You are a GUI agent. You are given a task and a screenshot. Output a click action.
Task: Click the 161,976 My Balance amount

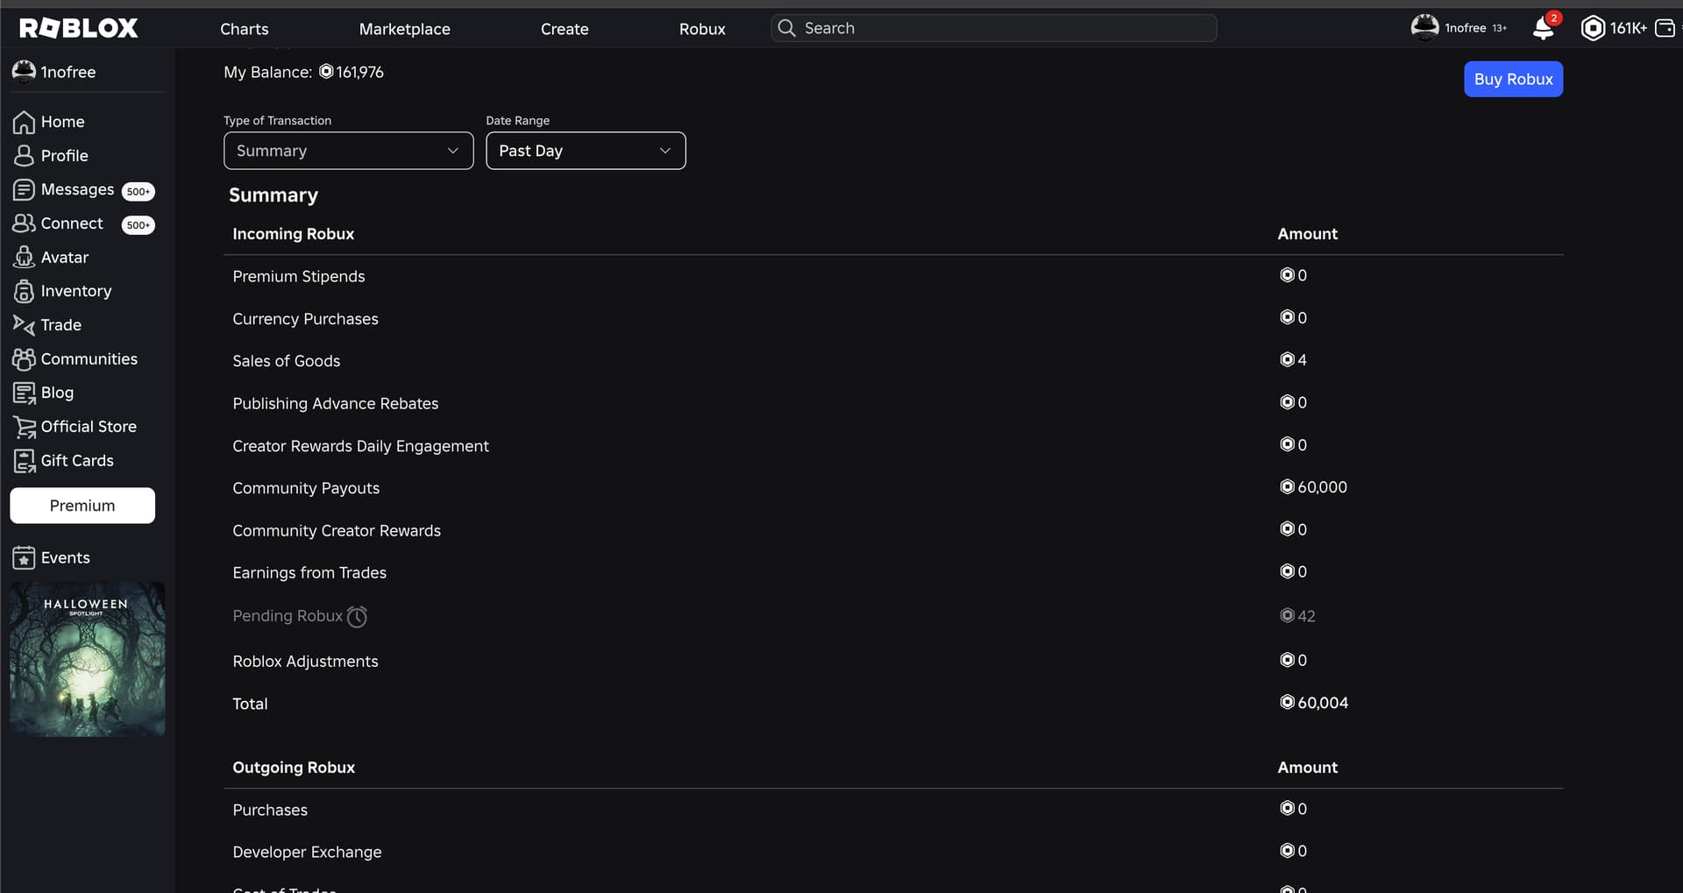[x=360, y=72]
